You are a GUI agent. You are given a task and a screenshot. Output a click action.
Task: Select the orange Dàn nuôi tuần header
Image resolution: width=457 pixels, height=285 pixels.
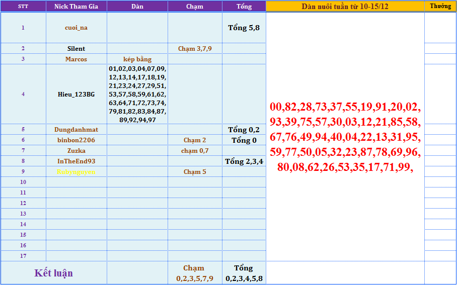coord(345,7)
